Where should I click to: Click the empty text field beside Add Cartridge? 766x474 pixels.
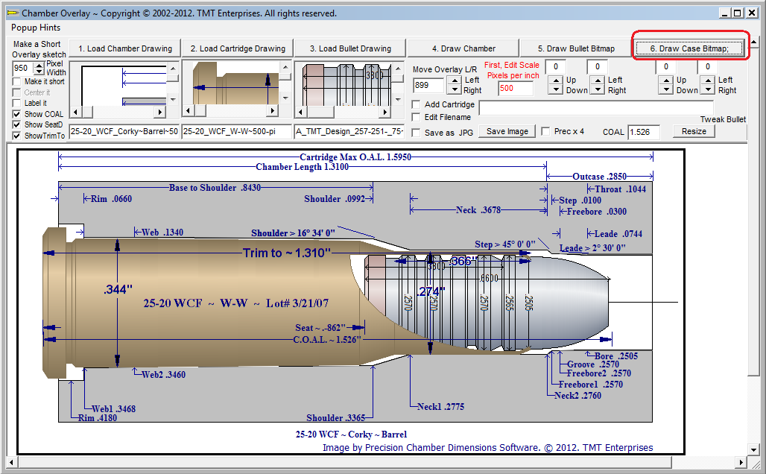coord(596,108)
